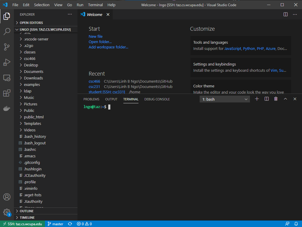Viewport: 302px width, 227px height.
Task: Open the Extensions view icon
Action: pos(7,93)
